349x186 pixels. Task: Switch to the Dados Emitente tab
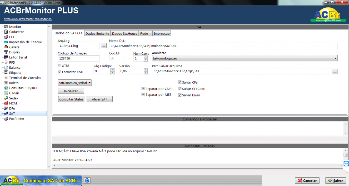97,33
